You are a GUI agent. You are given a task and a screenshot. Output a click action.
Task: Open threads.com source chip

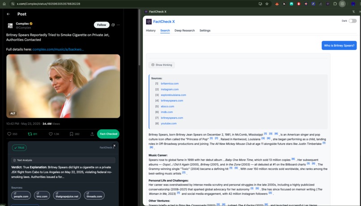pyautogui.click(x=94, y=195)
